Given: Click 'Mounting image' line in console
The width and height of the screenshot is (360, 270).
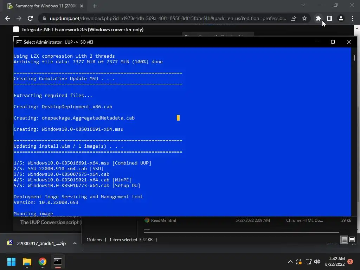Looking at the screenshot, I should pyautogui.click(x=33, y=213).
